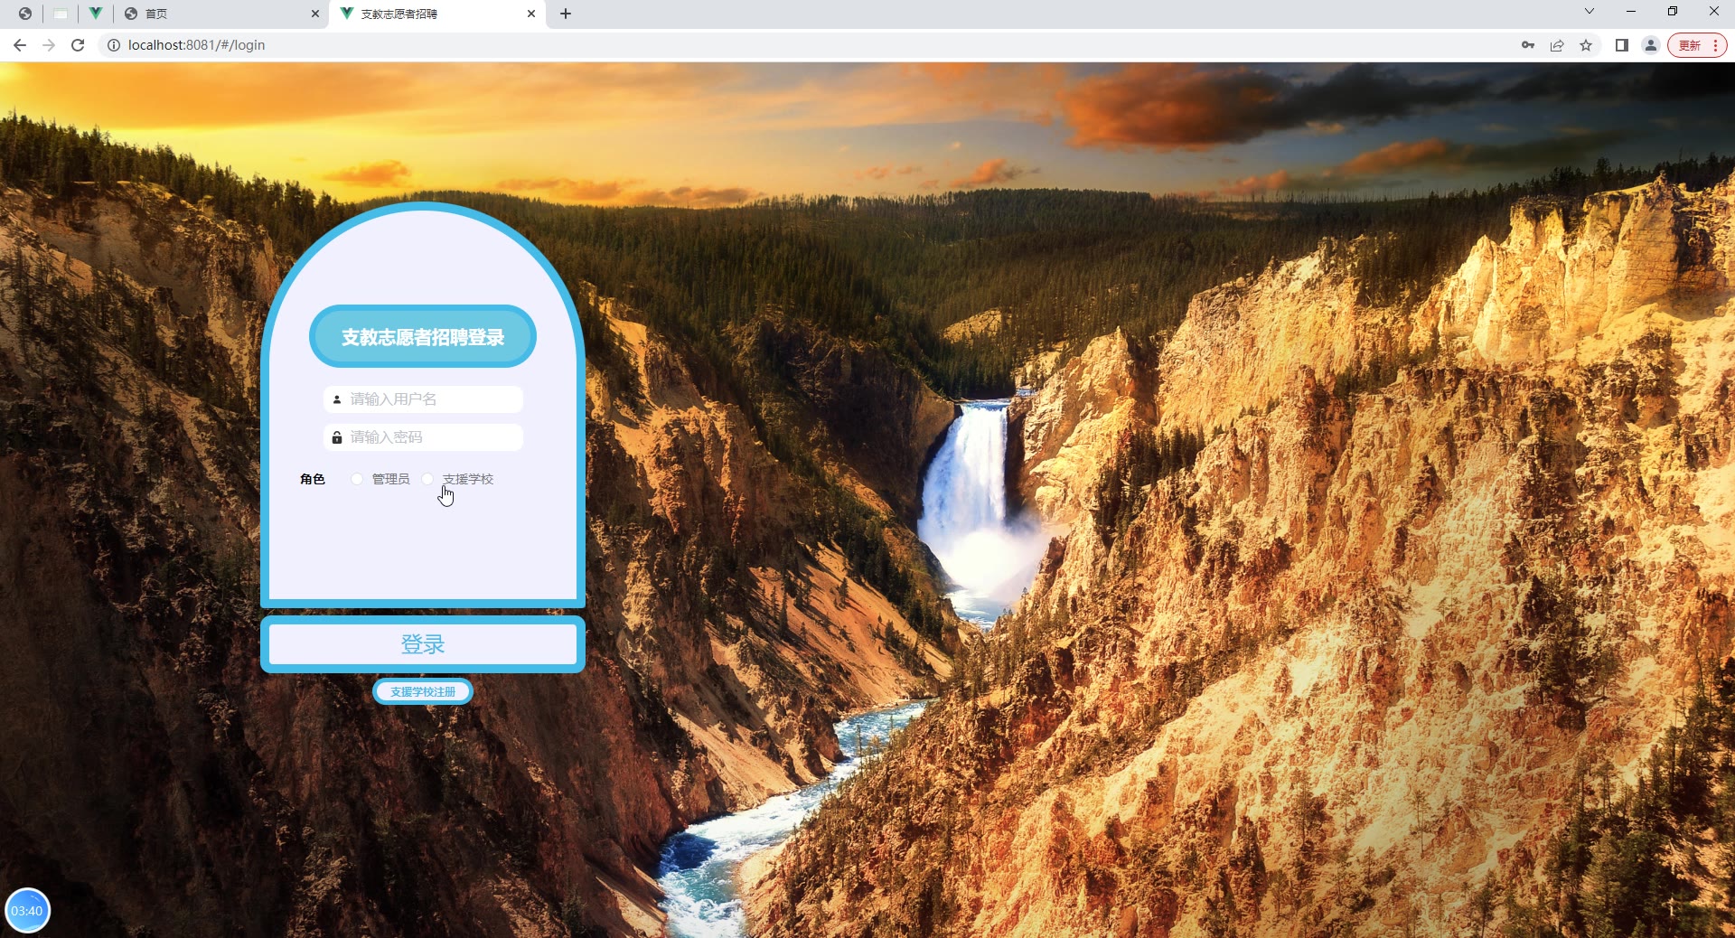1735x938 pixels.
Task: Click the 支教志愿者招聘登录 title banner
Action: [423, 337]
